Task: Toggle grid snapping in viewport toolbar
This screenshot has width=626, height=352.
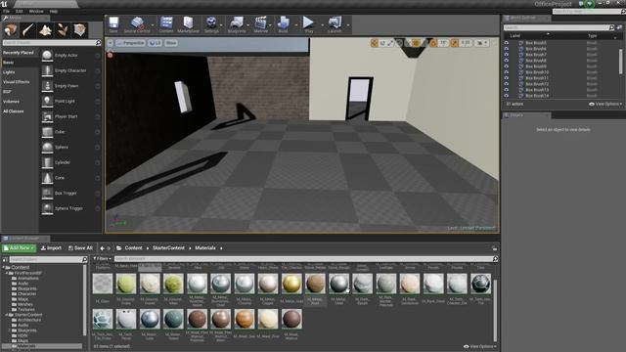Action: (x=416, y=43)
